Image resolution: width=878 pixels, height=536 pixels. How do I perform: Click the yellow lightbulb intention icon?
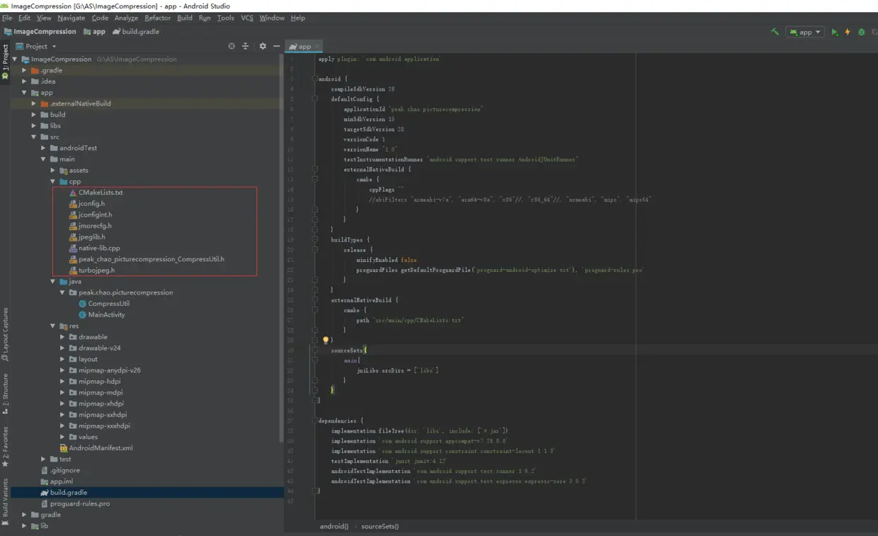pyautogui.click(x=326, y=340)
